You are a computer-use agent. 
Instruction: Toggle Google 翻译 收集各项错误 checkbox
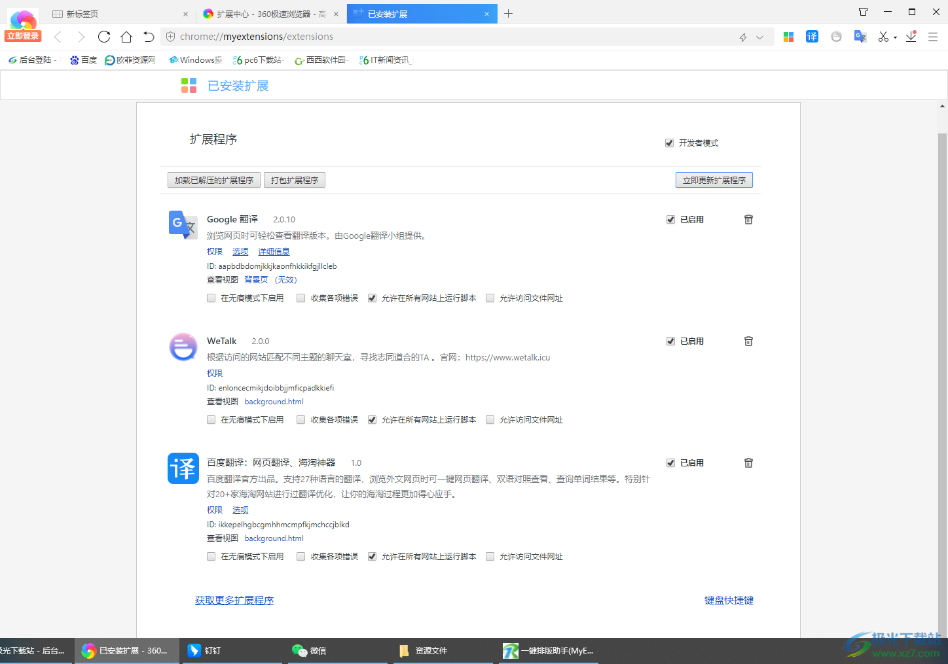click(301, 298)
